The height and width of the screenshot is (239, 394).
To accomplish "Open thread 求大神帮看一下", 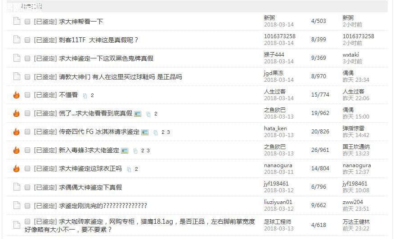I will click(81, 22).
